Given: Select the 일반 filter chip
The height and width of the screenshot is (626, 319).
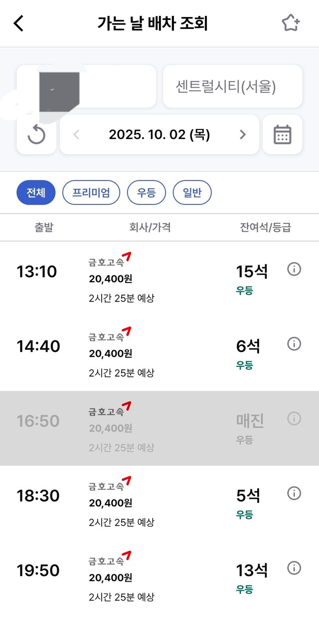Looking at the screenshot, I should (192, 193).
